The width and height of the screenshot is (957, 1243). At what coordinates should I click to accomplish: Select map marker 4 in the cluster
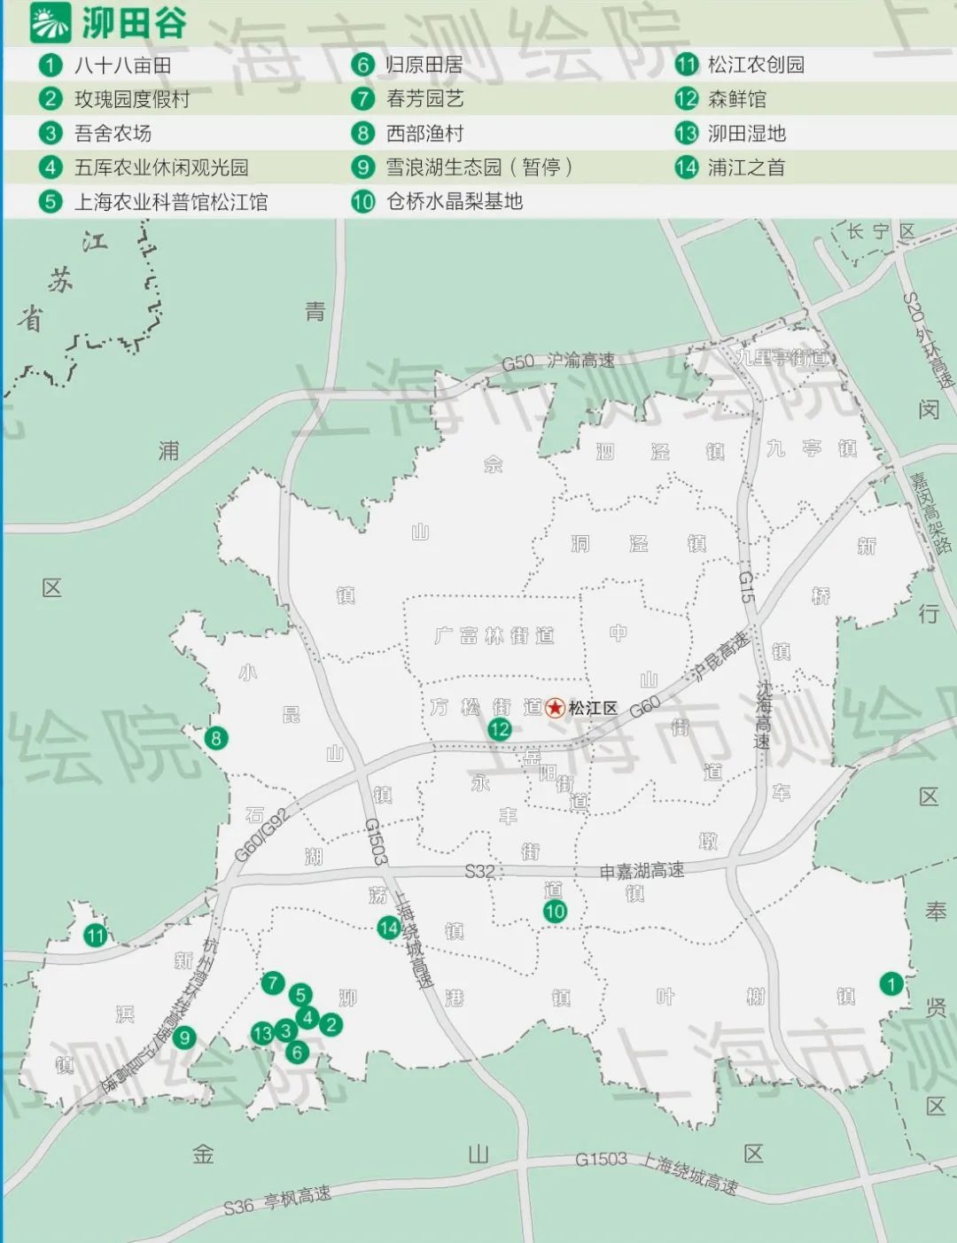[x=307, y=1017]
